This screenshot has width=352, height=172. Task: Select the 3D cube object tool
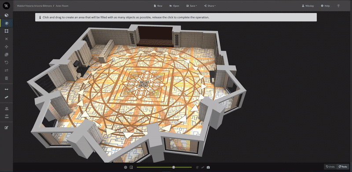click(7, 15)
